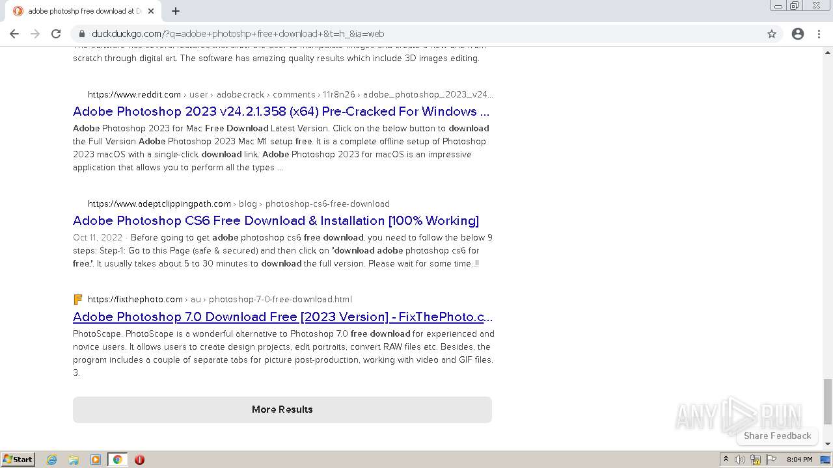Open network status tray icon
The image size is (833, 468).
click(x=756, y=460)
